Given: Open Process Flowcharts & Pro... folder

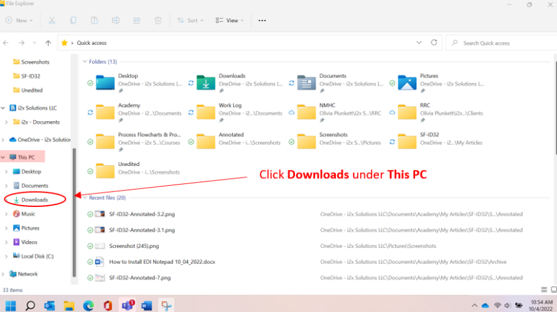Looking at the screenshot, I should [105, 142].
